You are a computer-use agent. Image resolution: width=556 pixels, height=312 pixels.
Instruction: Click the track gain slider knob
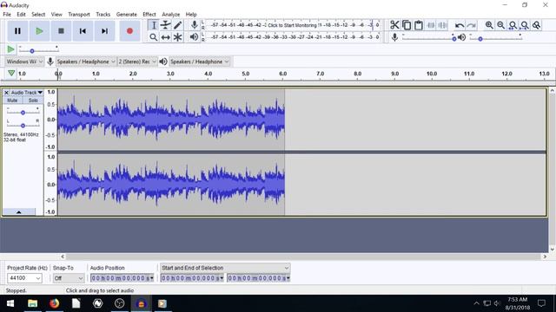[x=23, y=113]
